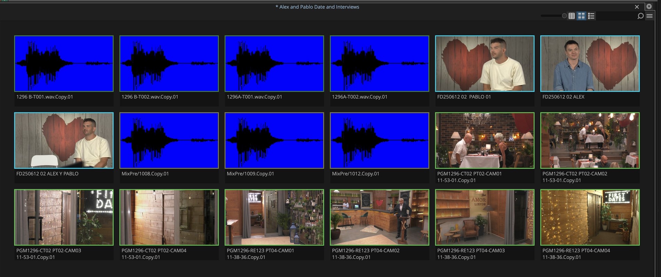Select the PGM1296-CT02 PT02-CAM02 restaurant thumbnail

pos(590,140)
